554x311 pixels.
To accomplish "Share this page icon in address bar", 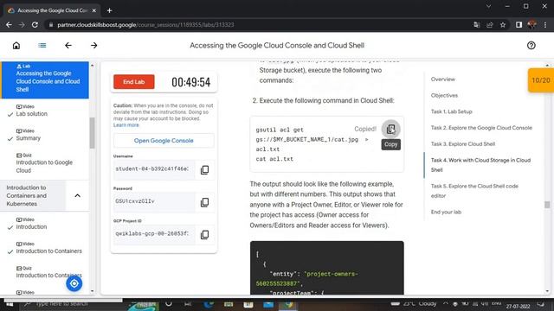I will (490, 25).
